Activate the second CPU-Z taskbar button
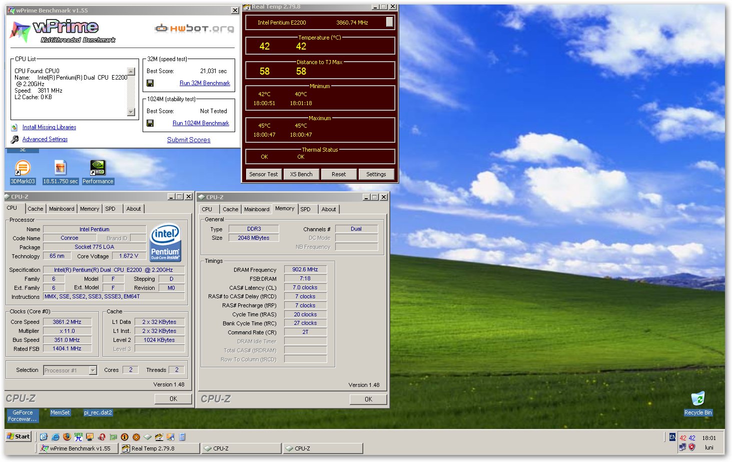 (x=323, y=448)
